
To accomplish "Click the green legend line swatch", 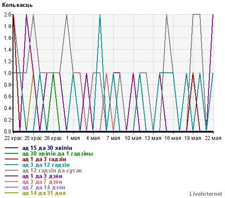I will (12, 153).
